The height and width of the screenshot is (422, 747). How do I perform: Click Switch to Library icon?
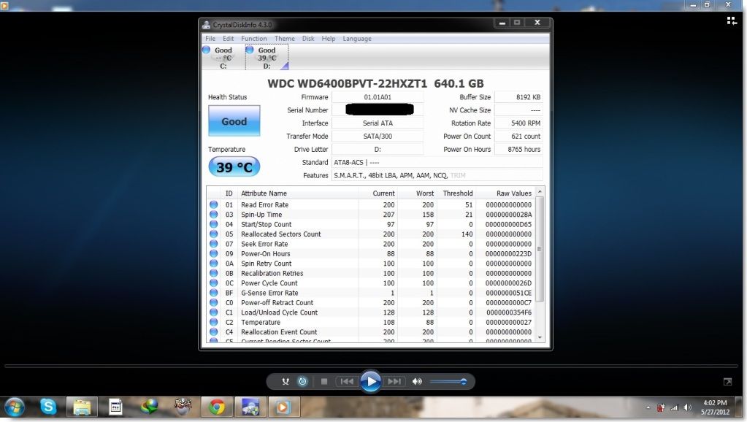click(732, 20)
